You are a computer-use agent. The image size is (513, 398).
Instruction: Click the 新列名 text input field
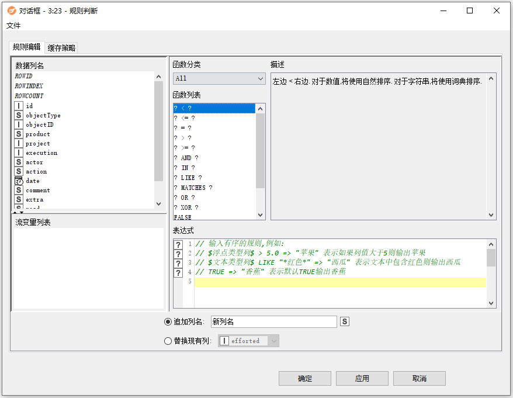point(273,321)
